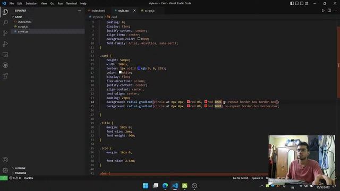Open the Edit menu
340x191 pixels.
(x=20, y=4)
